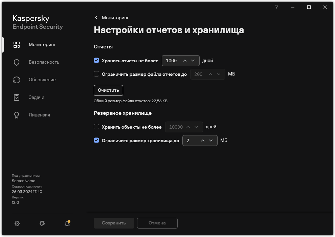Open the 10000 дней dropdown for objects
335x237 pixels.
click(x=196, y=127)
